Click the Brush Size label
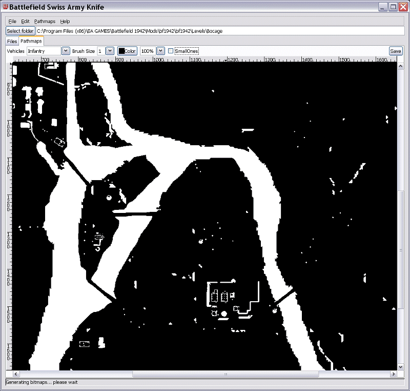Image resolution: width=410 pixels, height=391 pixels. pos(84,51)
